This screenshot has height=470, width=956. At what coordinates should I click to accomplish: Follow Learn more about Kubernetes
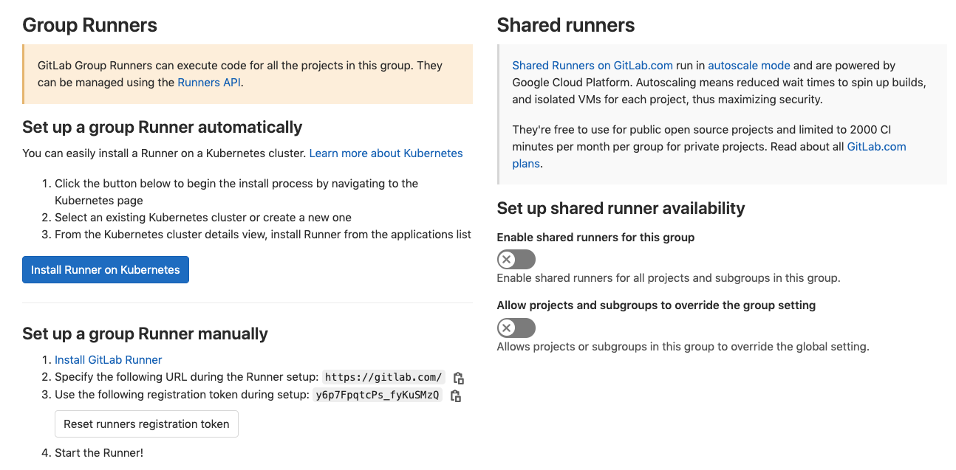click(x=385, y=153)
